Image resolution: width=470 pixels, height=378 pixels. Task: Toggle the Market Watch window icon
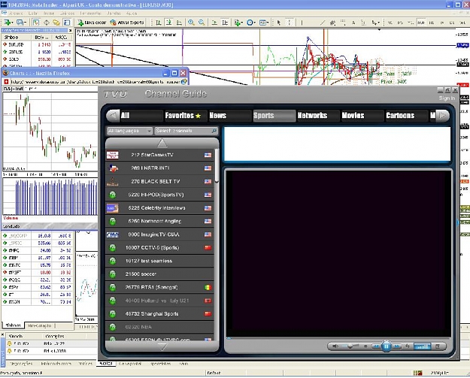click(x=36, y=23)
